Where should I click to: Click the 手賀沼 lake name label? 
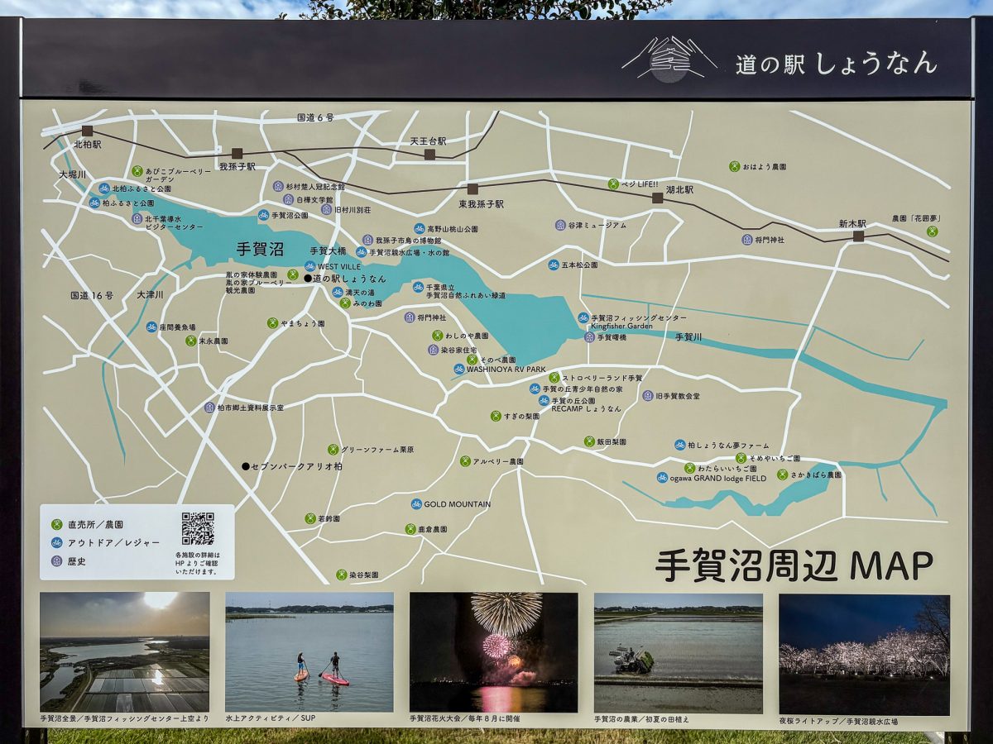coord(260,248)
